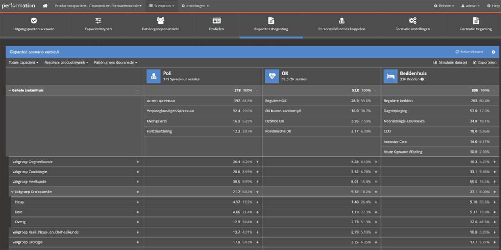501x250 pixels.
Task: Expand the Vakgroep Cardiologie row
Action: coord(137,172)
